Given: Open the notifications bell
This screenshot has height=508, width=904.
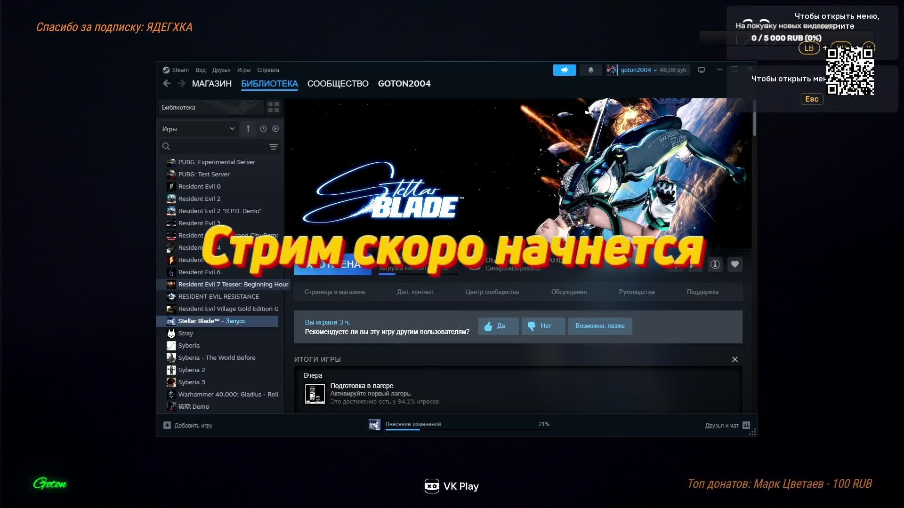Looking at the screenshot, I should click(590, 70).
